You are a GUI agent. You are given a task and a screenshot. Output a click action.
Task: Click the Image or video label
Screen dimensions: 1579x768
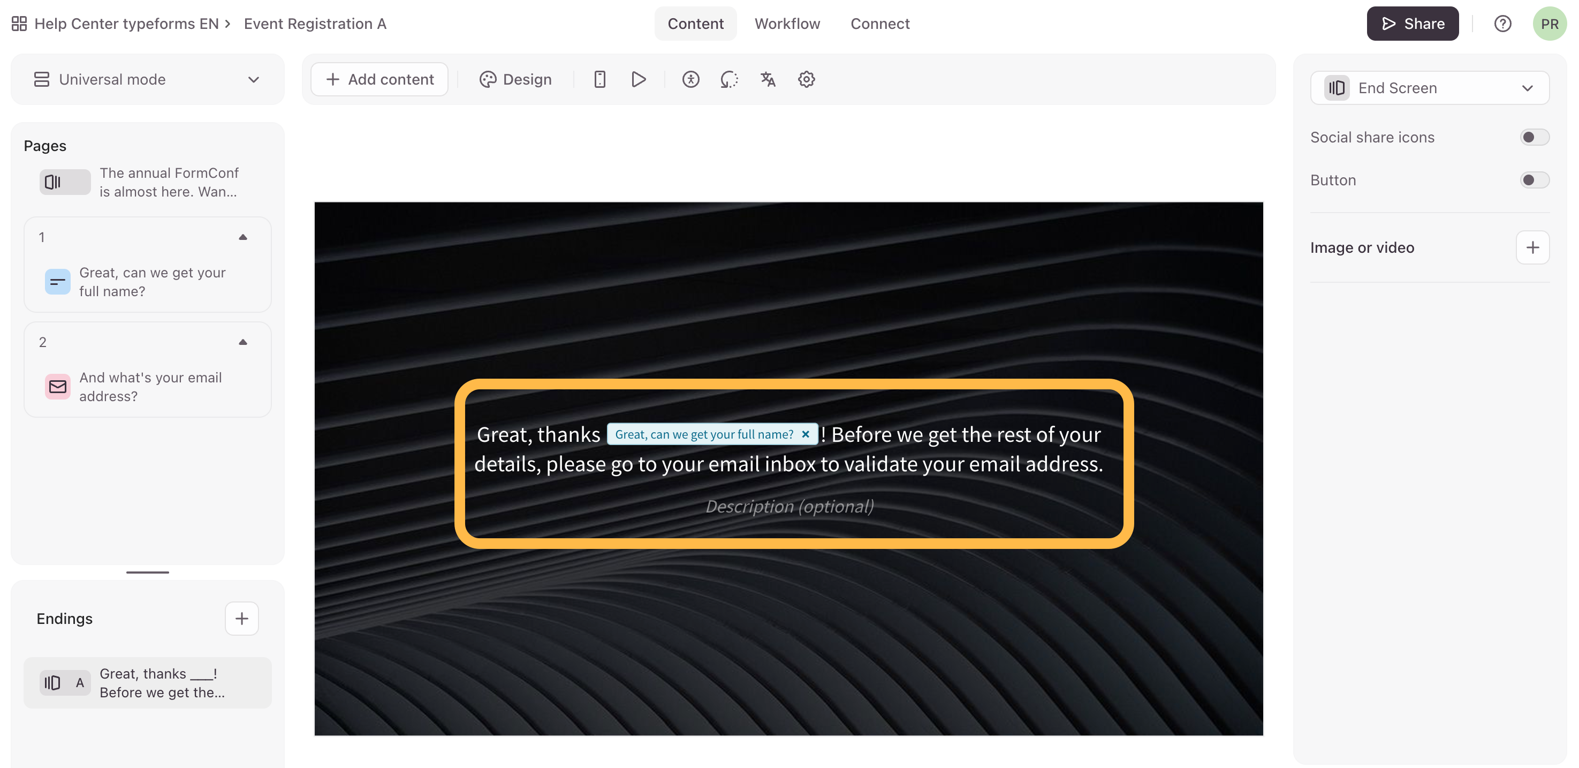[1362, 247]
